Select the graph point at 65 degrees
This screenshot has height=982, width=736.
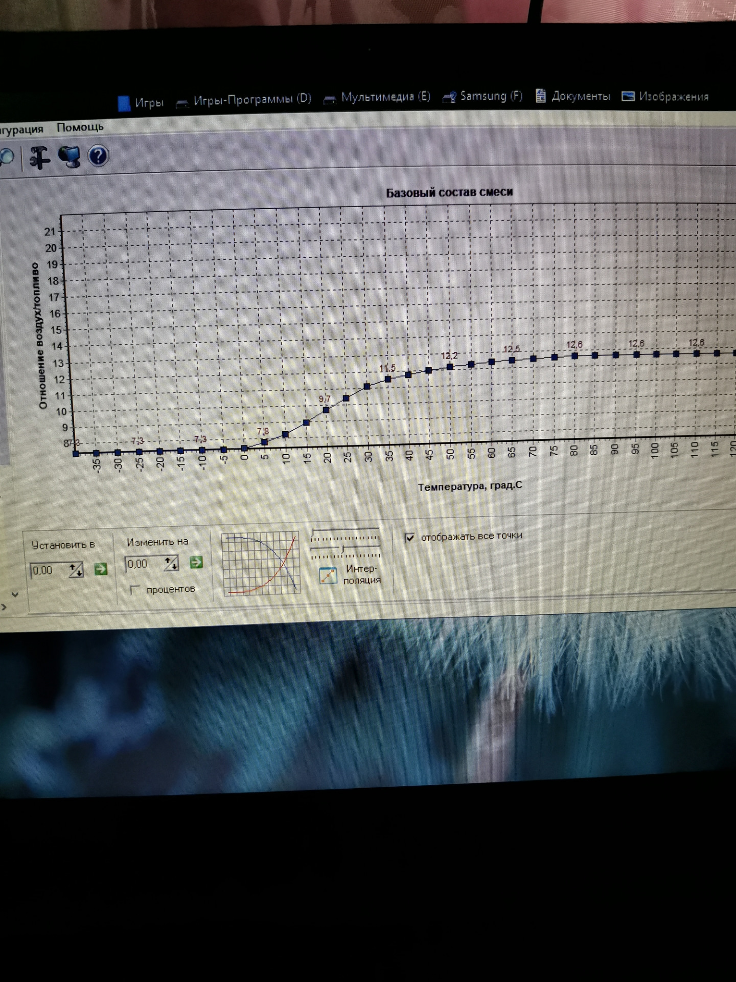coord(512,360)
